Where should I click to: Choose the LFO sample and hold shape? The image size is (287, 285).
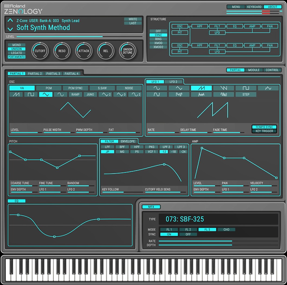(179, 94)
